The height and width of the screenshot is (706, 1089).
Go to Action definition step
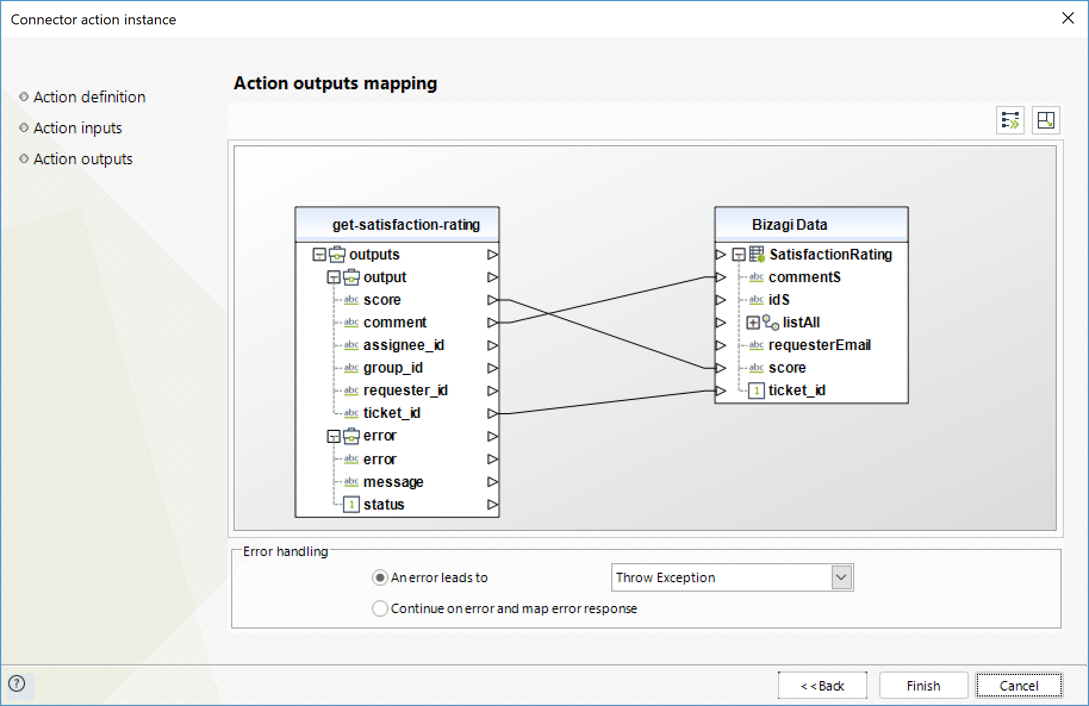point(89,97)
